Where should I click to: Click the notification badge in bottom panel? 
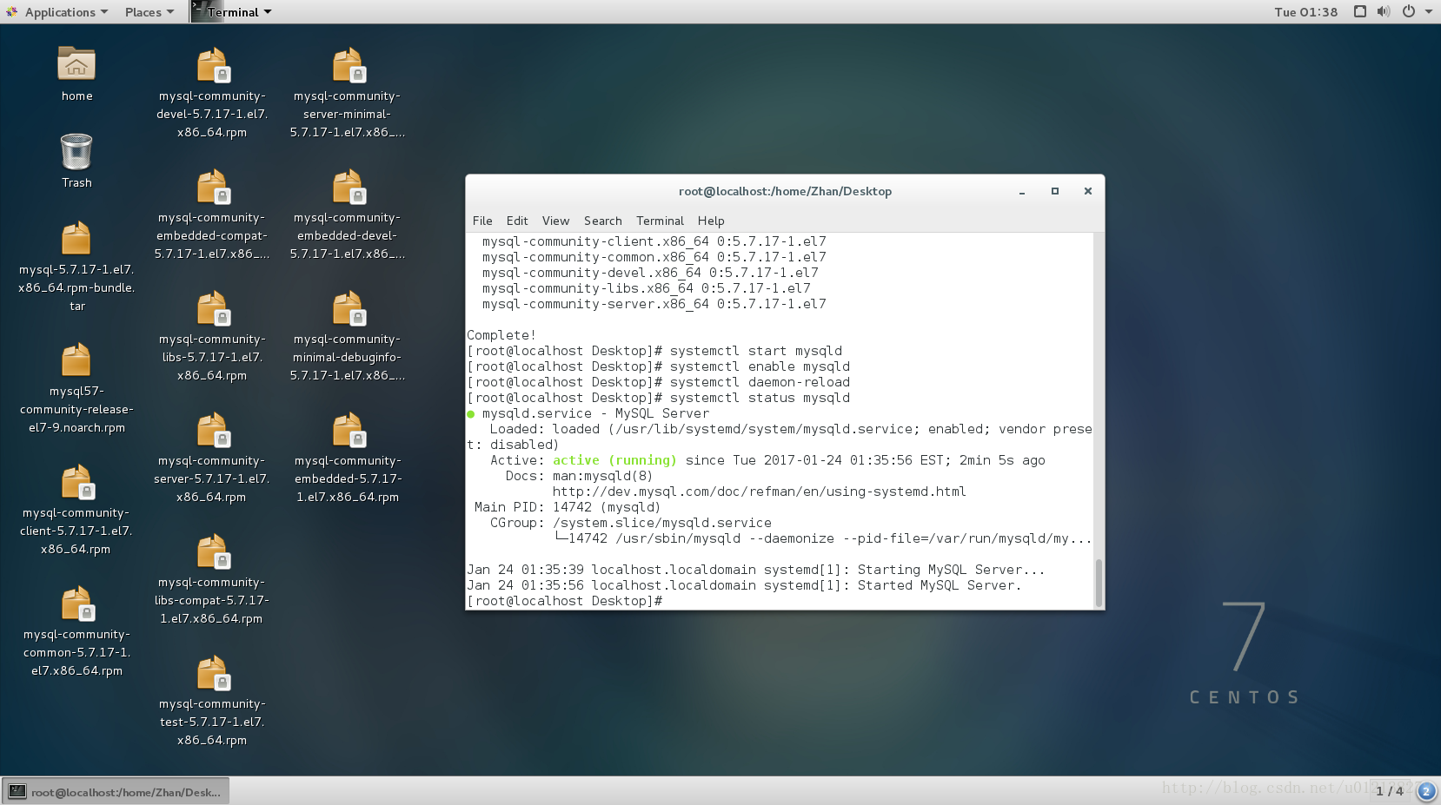coord(1425,791)
